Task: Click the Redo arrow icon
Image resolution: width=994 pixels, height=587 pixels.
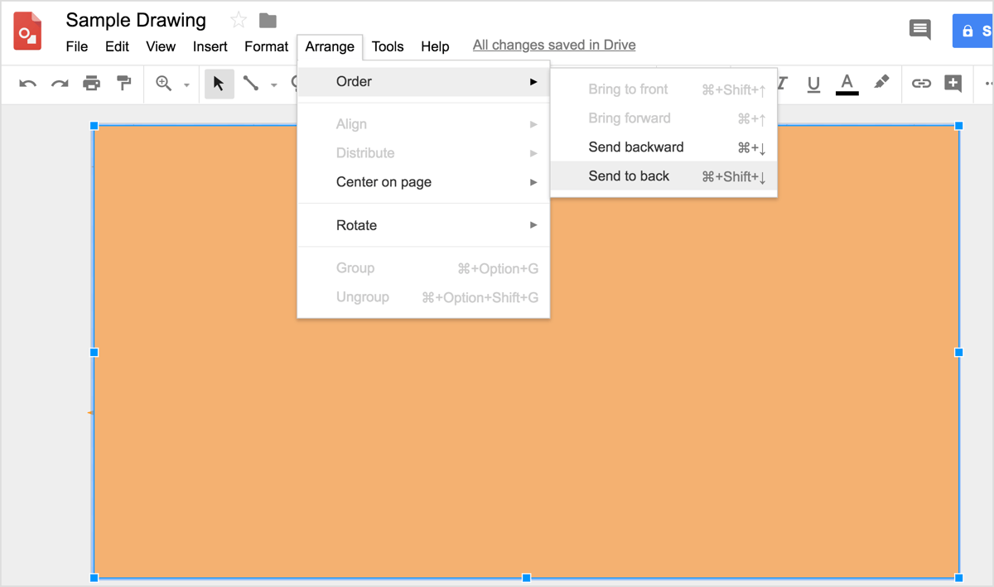Action: (60, 84)
